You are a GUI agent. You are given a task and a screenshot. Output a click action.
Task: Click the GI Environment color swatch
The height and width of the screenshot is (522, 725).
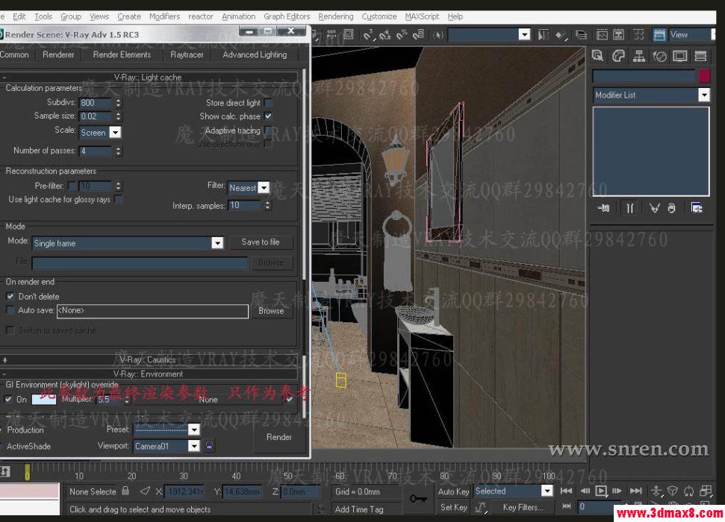[x=43, y=399]
